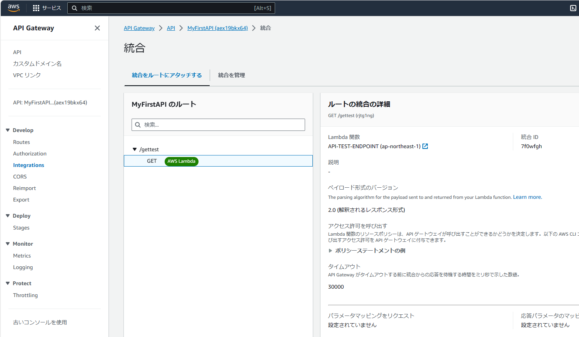Click the AWS logo home icon
579x337 pixels.
[13, 8]
